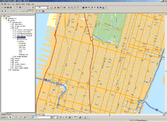Screen dimensions: 167x122
Task: Toggle underline text in Drawing toolbar
Action: (66, 117)
